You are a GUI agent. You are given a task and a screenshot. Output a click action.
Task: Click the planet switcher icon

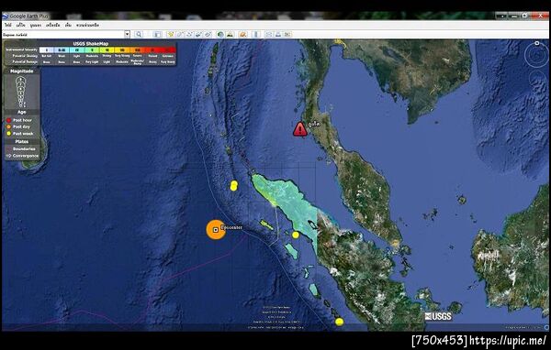tap(242, 34)
